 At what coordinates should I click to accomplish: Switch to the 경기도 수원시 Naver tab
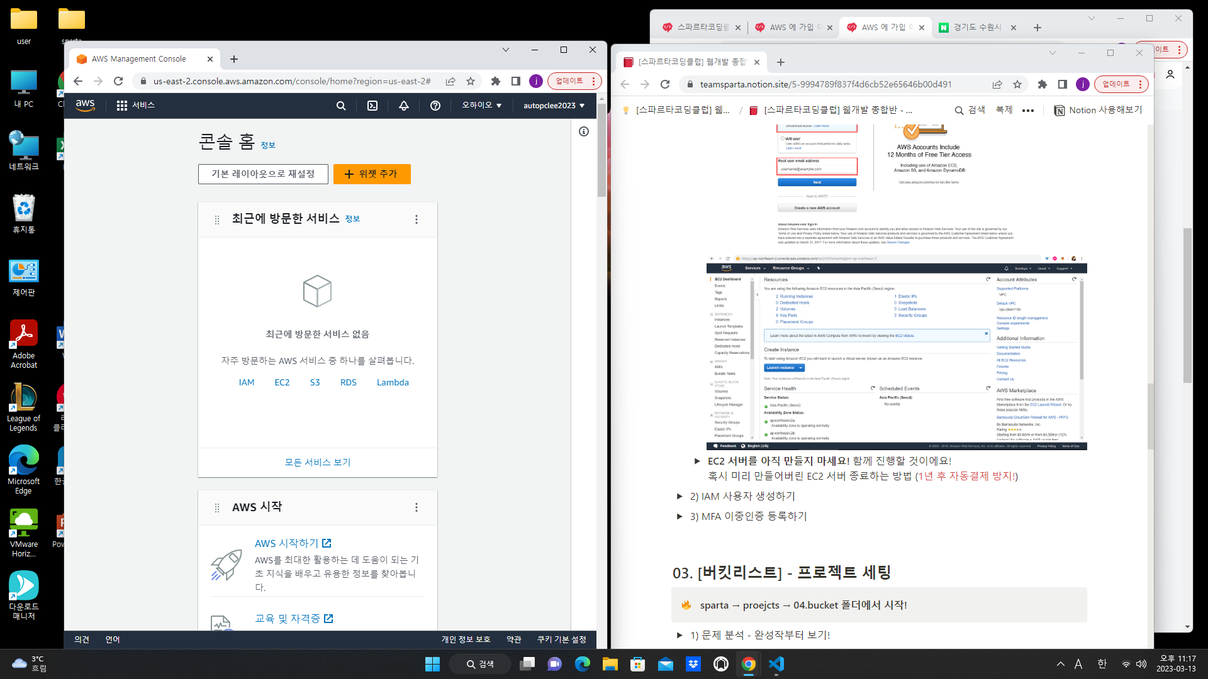[977, 27]
